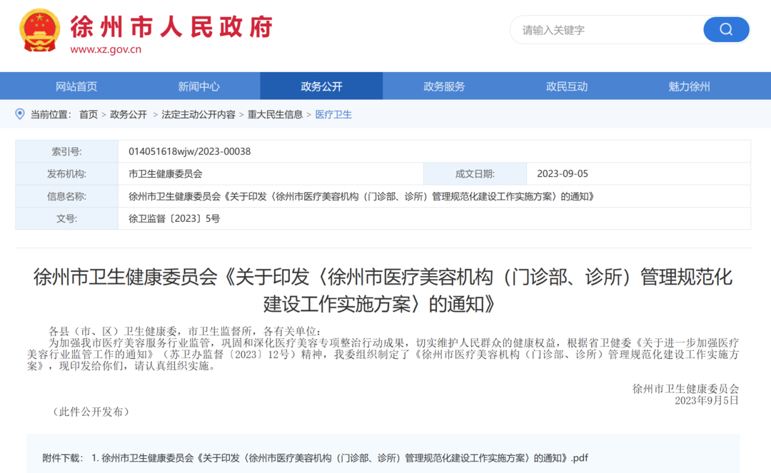
Task: Click the blue search magnifier button
Action: (726, 29)
